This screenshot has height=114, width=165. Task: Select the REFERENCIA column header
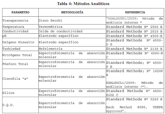tap(135, 13)
